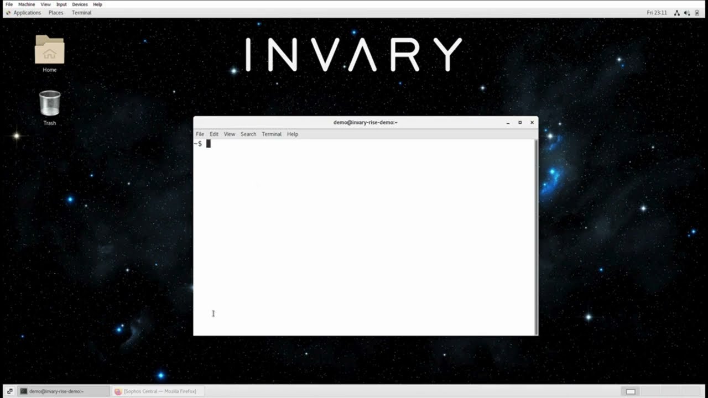Open VirtualBox Help menu
This screenshot has height=398, width=708.
click(x=97, y=4)
